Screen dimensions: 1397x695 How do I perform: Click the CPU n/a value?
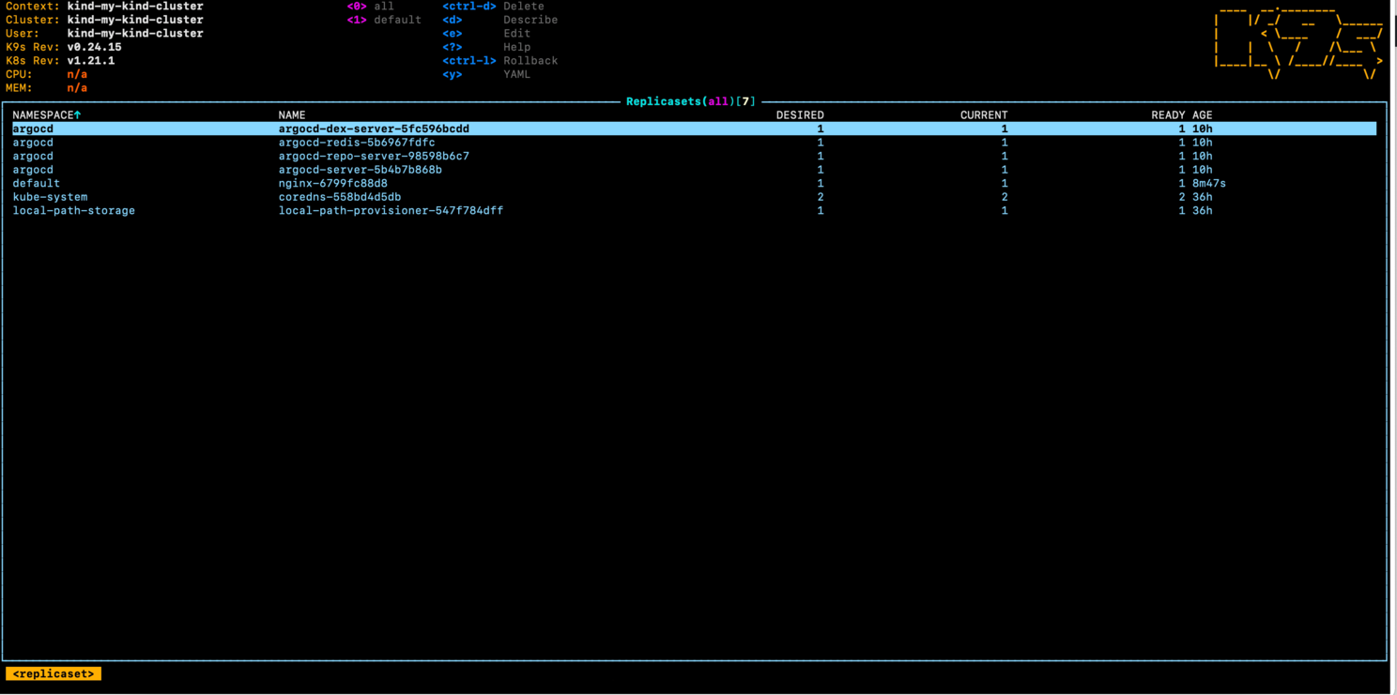pyautogui.click(x=77, y=74)
